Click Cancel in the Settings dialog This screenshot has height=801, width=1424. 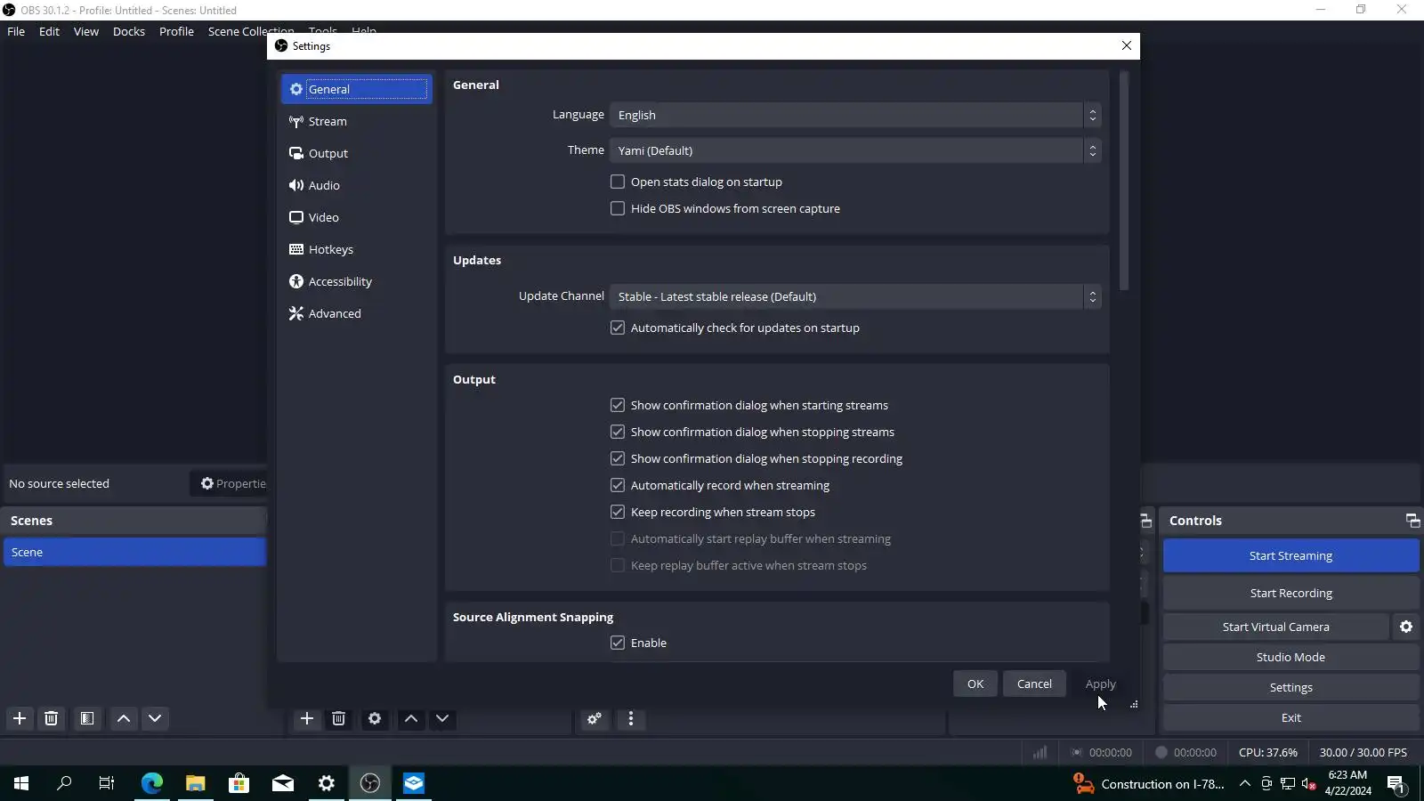pyautogui.click(x=1034, y=684)
